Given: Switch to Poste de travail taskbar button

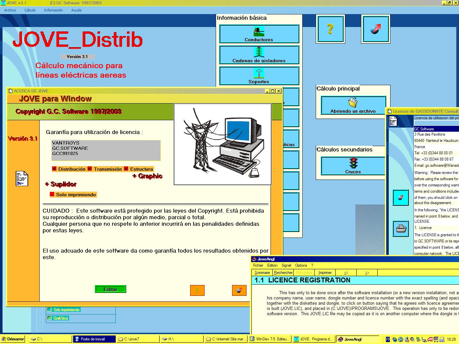Looking at the screenshot, I should (x=94, y=339).
